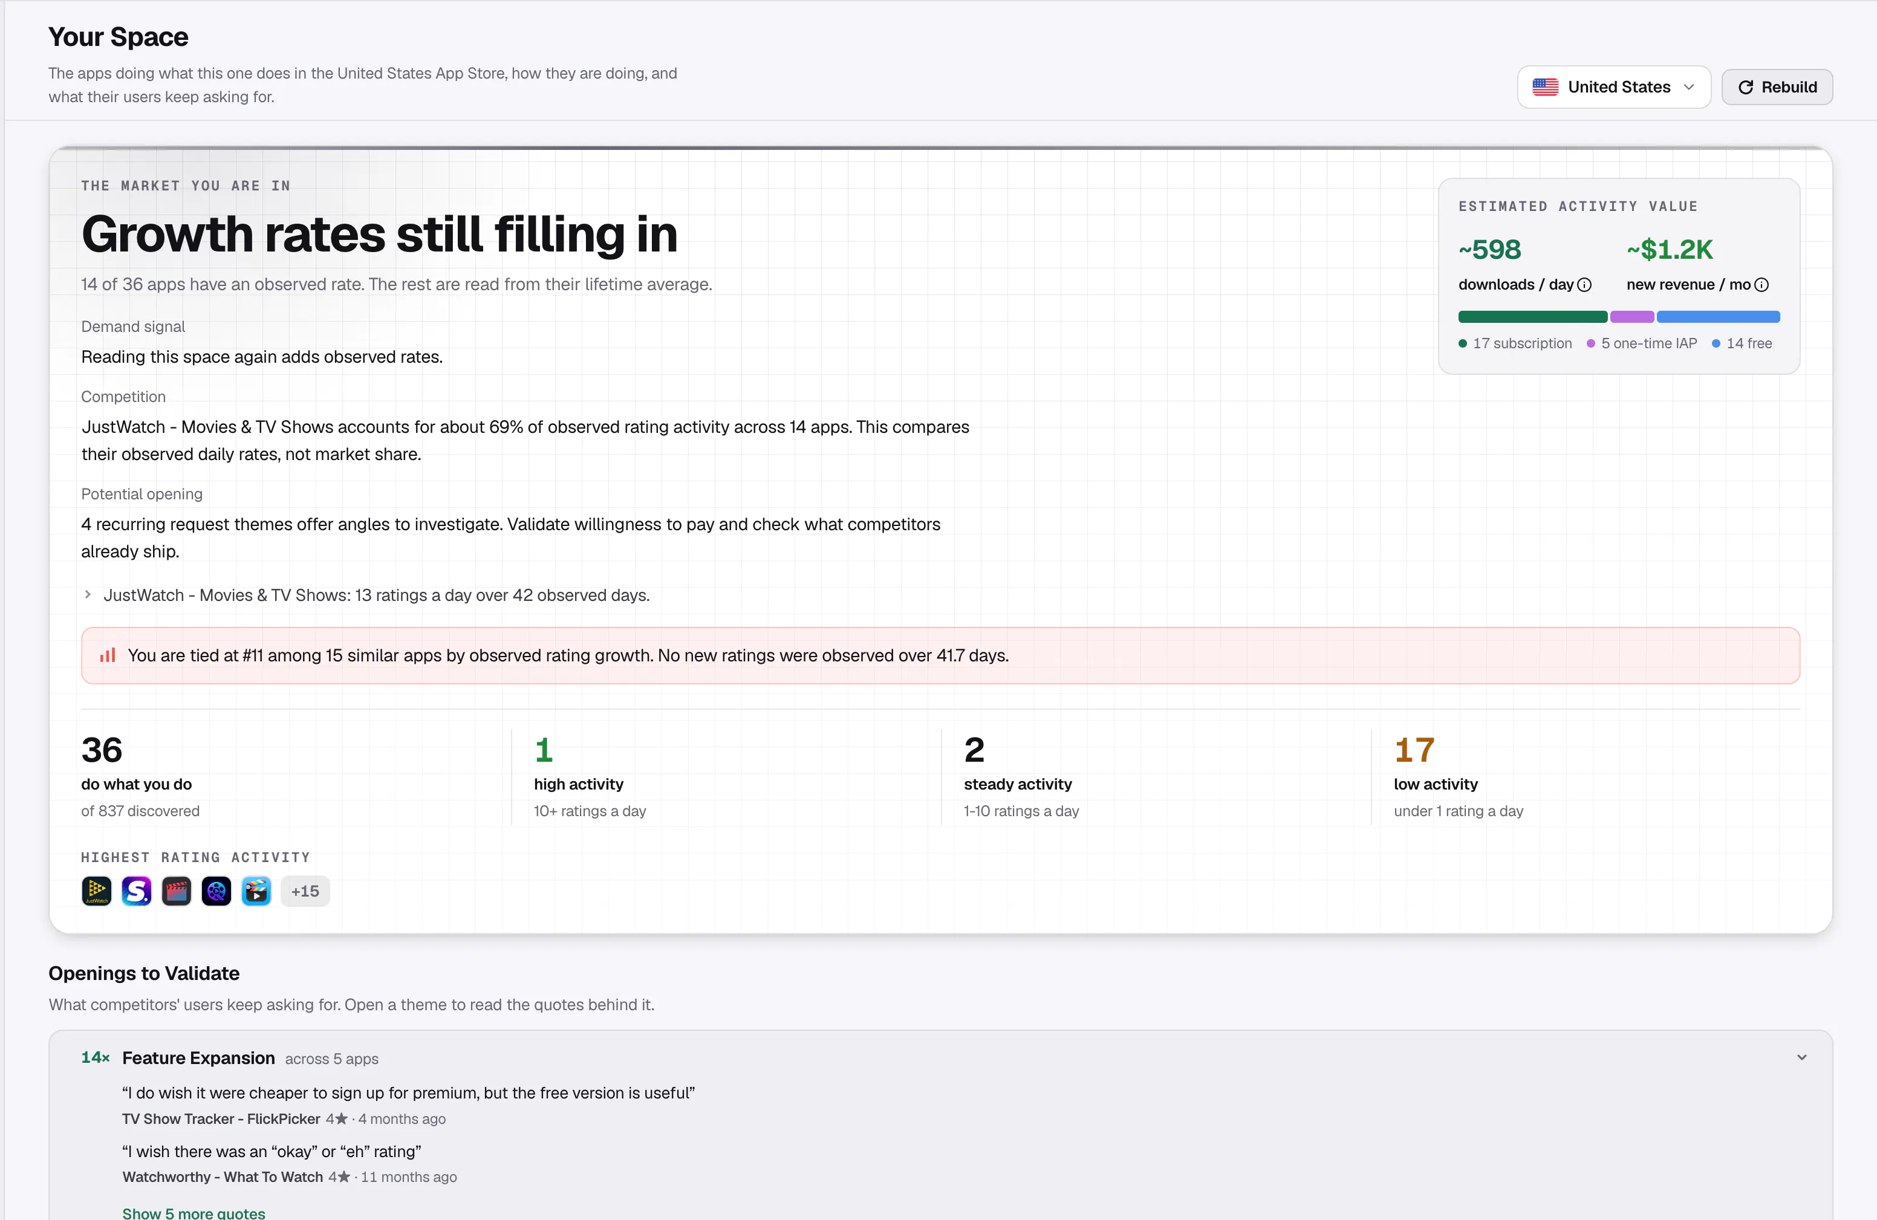Select the 2 steady activity stat

click(1021, 777)
